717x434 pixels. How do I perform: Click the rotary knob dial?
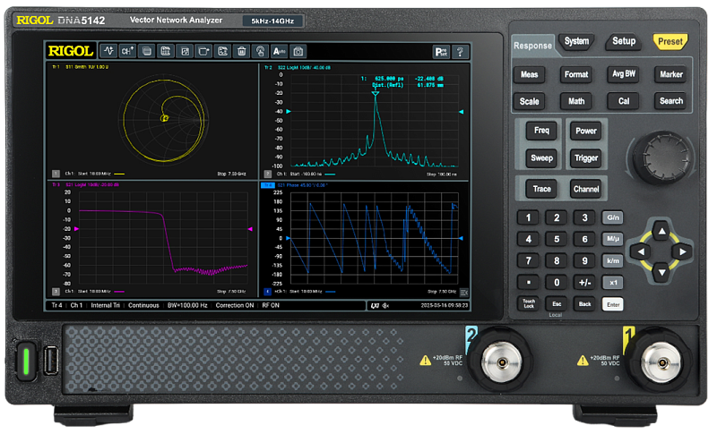click(663, 158)
